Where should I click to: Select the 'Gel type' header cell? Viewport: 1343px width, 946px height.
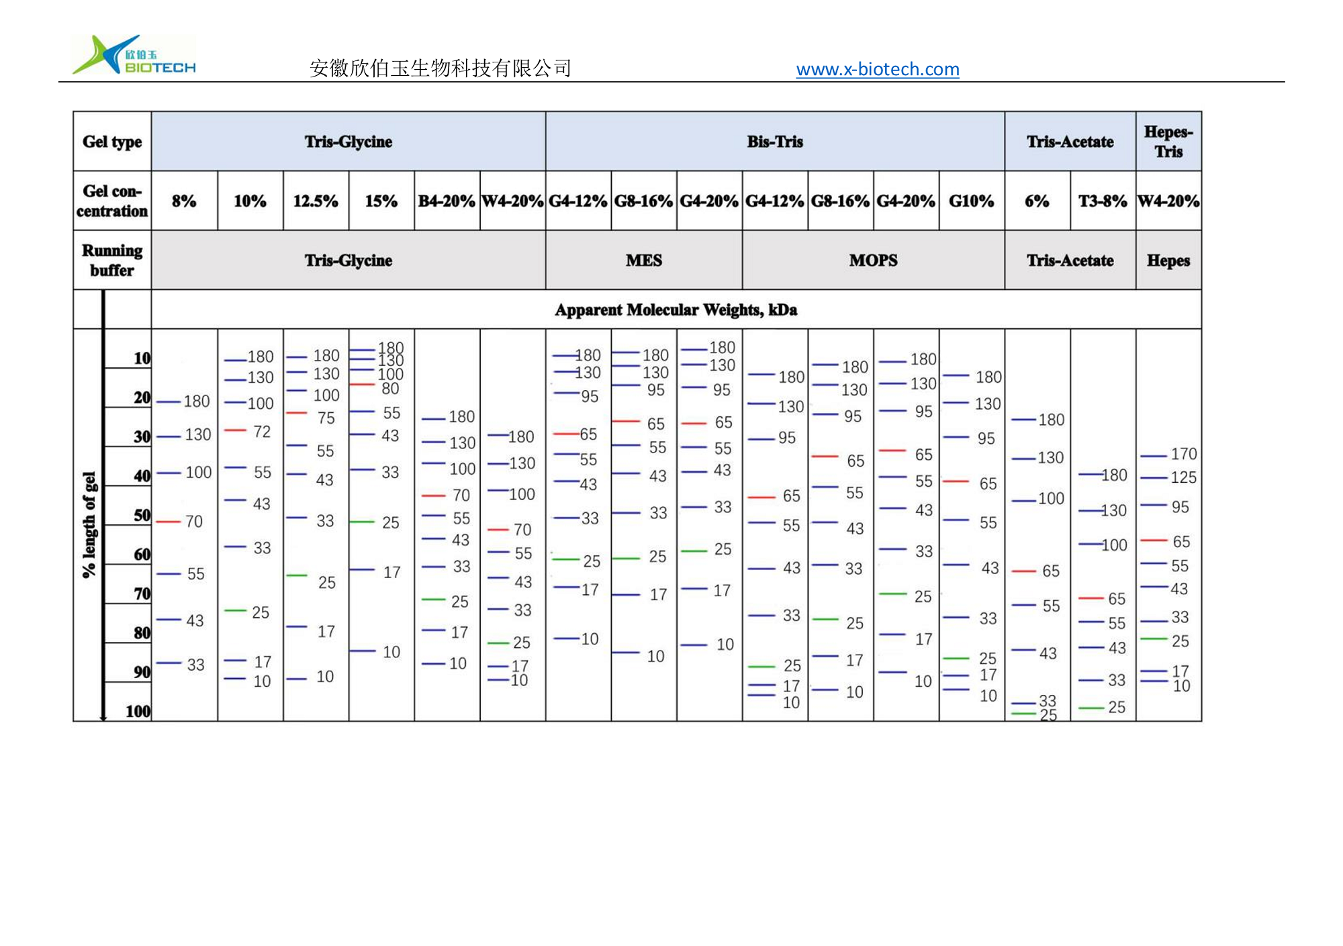click(112, 142)
